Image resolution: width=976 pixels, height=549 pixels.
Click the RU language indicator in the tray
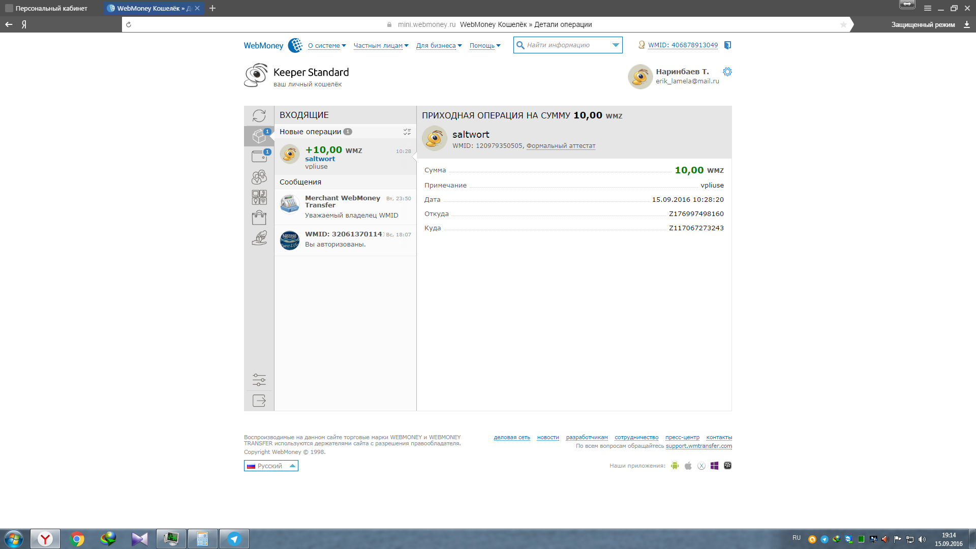[x=797, y=538]
